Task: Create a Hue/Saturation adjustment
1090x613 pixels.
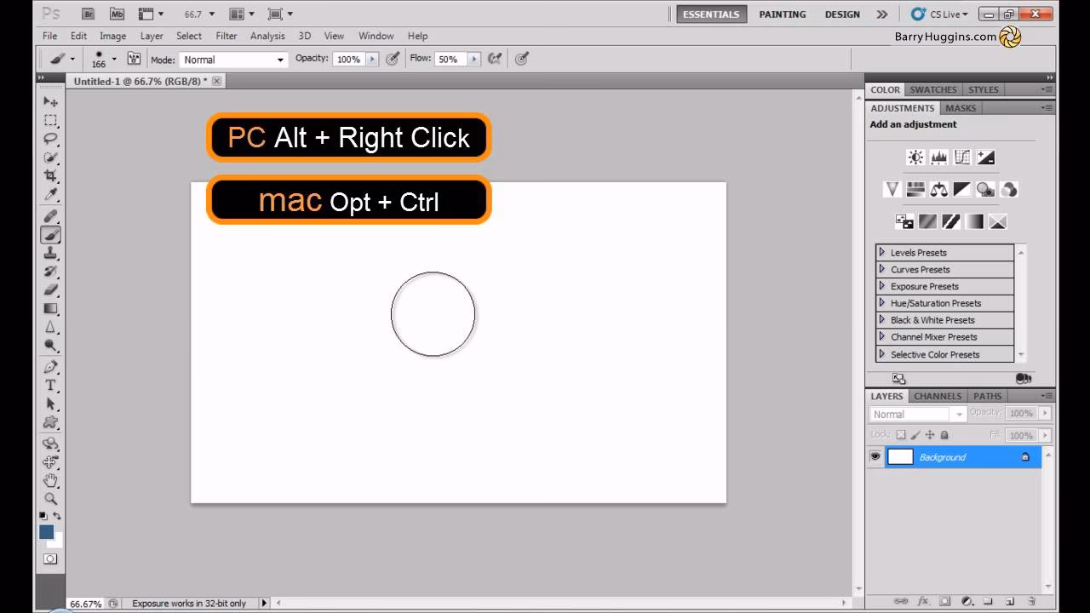Action: point(915,189)
